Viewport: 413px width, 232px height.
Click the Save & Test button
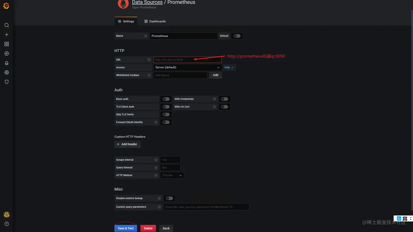(125, 228)
